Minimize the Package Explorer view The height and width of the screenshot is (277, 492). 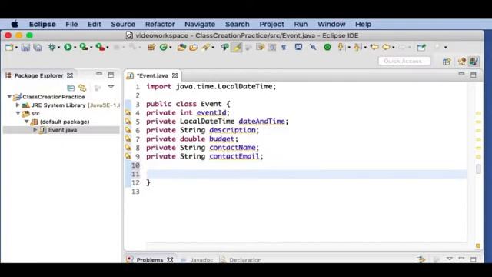click(99, 75)
